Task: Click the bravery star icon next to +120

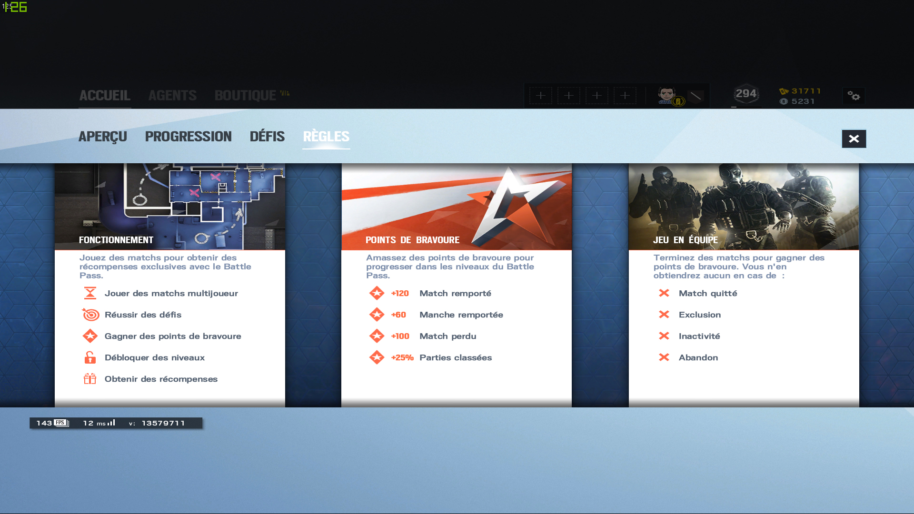Action: 377,293
